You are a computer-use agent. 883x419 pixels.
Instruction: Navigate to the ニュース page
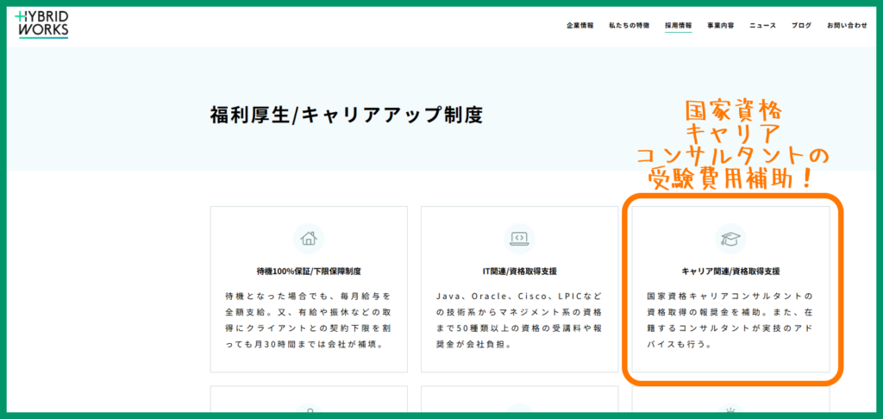[x=762, y=26]
